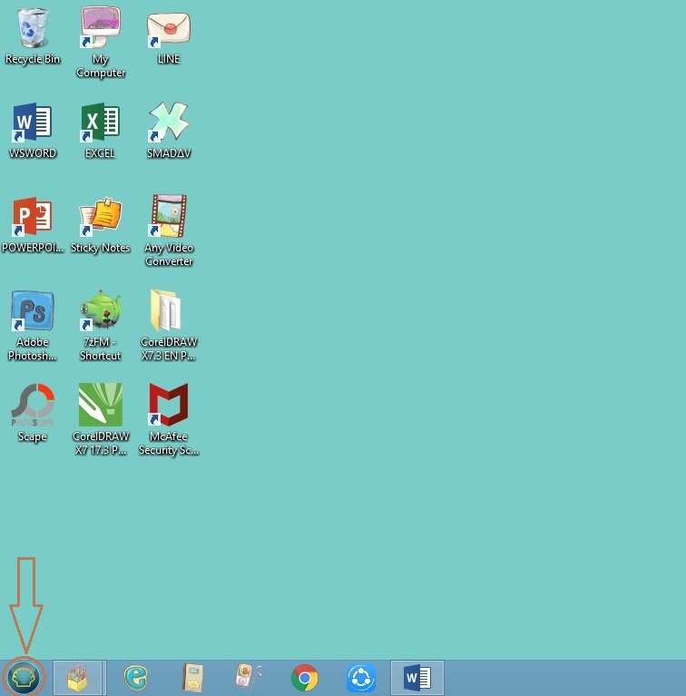Click the notebook icon on taskbar

pyautogui.click(x=192, y=678)
